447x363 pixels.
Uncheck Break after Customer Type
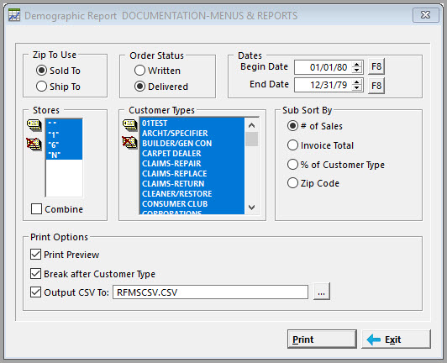pos(35,274)
